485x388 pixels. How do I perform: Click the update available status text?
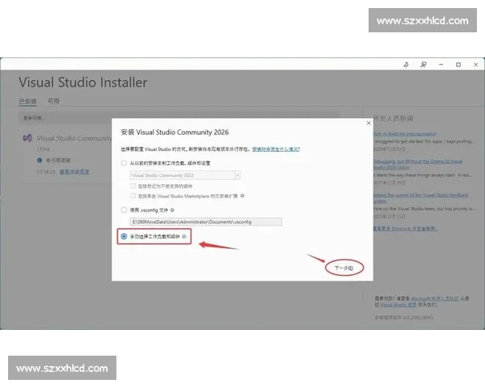click(x=58, y=160)
